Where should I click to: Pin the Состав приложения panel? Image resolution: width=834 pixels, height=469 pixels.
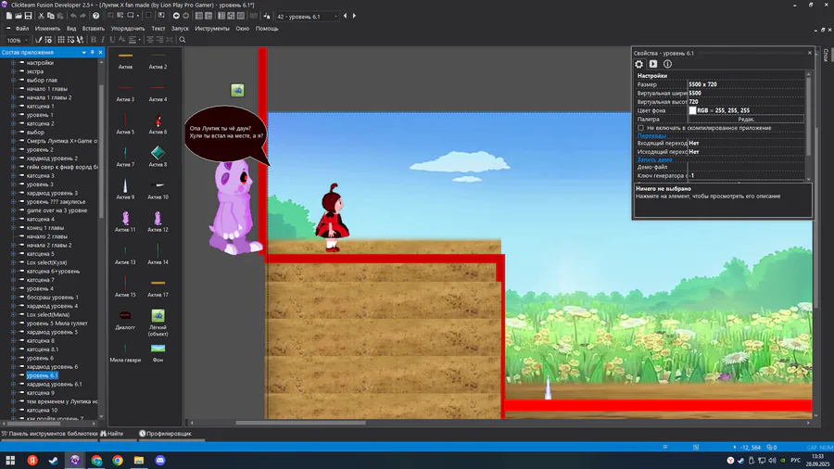[93, 52]
